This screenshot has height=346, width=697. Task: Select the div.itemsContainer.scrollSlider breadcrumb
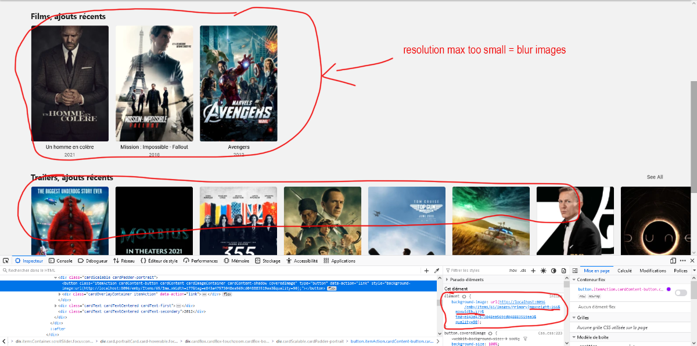coord(53,341)
